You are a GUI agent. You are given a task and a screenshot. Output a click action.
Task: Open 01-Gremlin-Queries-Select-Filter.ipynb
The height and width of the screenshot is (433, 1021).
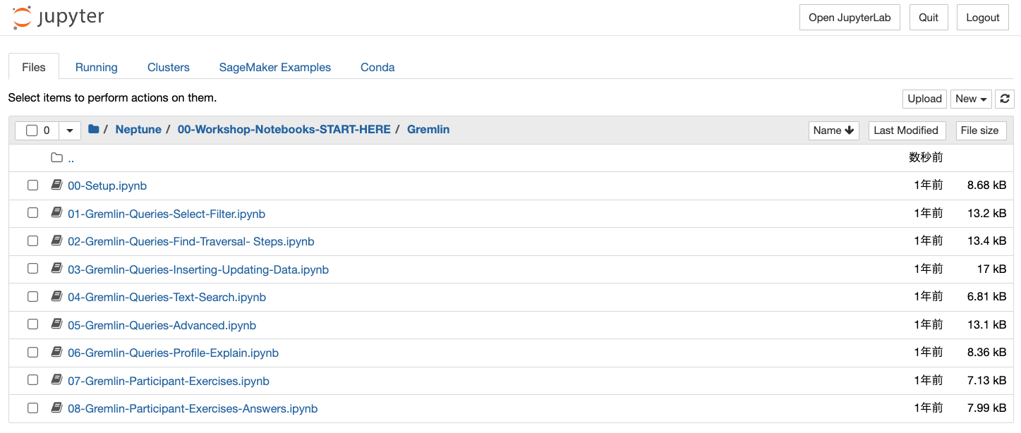click(x=167, y=214)
